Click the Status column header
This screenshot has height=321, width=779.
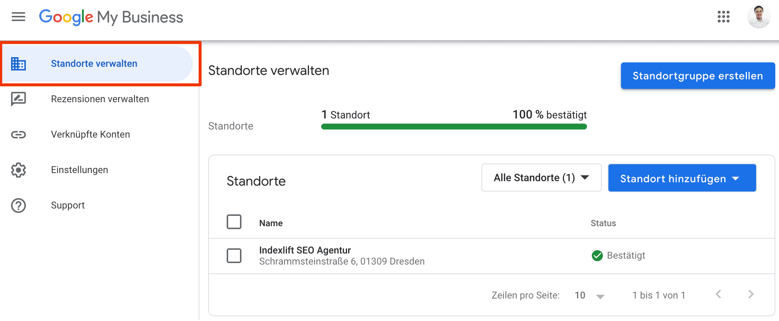click(x=603, y=223)
